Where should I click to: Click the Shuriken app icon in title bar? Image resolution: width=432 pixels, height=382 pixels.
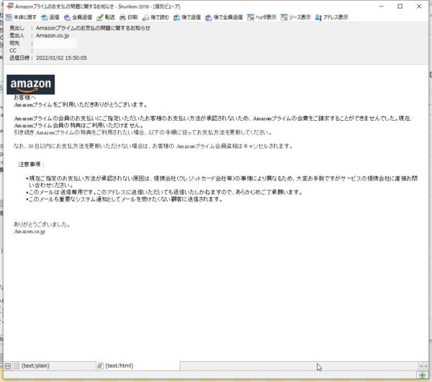coord(10,6)
